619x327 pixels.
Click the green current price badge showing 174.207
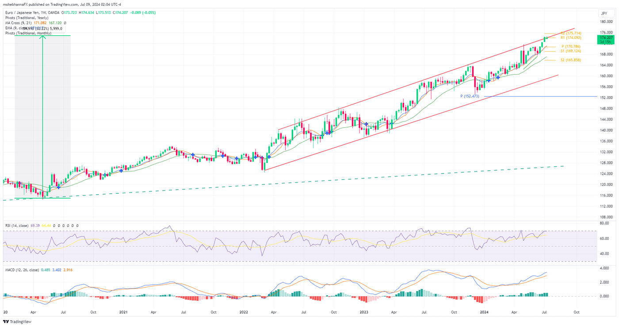[x=607, y=38]
